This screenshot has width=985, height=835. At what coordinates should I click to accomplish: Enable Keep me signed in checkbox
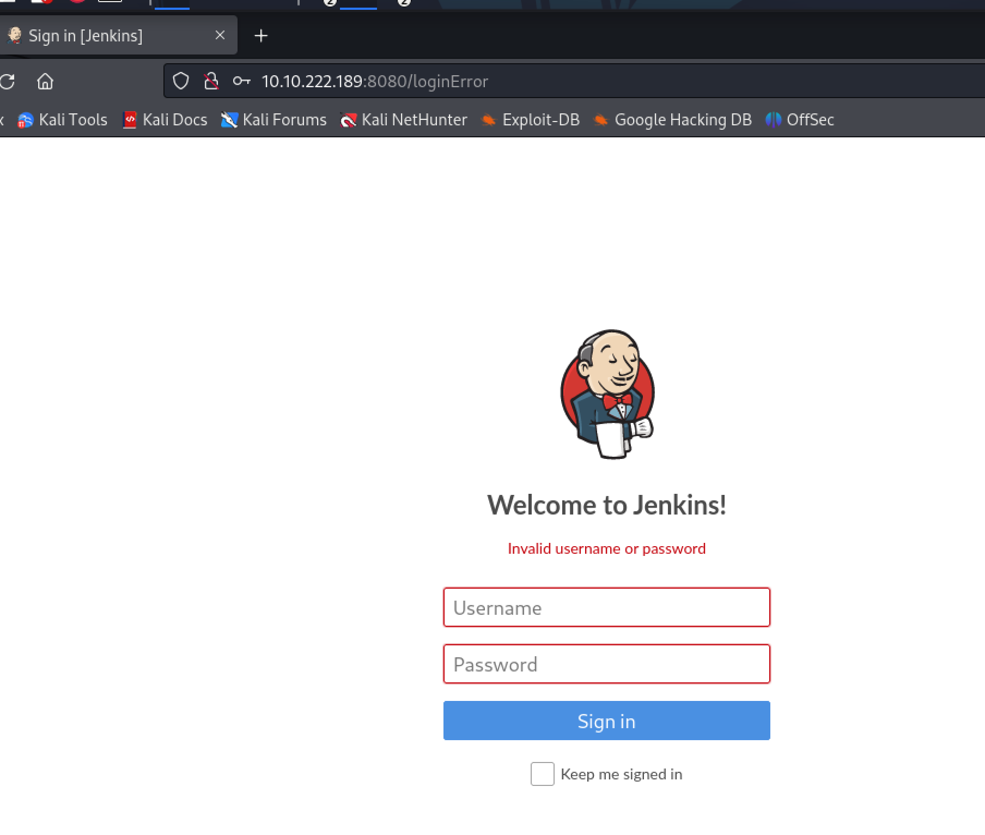point(542,774)
